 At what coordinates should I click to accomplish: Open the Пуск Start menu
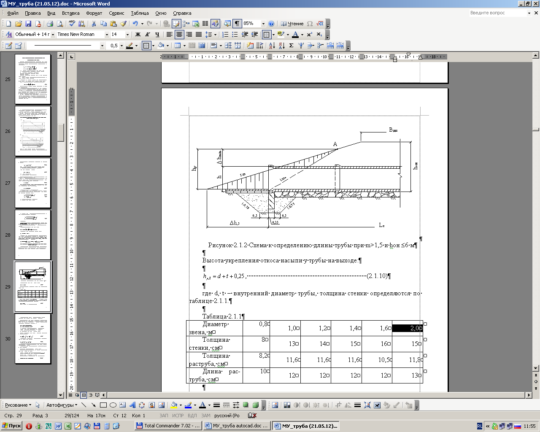[x=12, y=426]
